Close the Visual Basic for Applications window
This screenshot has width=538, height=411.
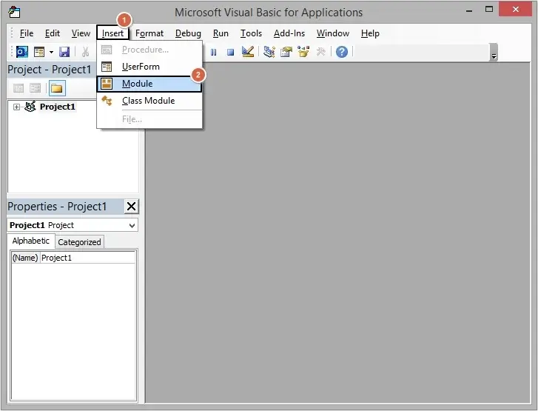(515, 10)
